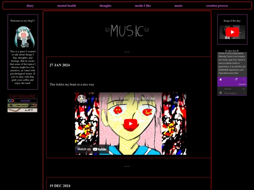
Task: Open the thoughts page
Action: coord(105,6)
